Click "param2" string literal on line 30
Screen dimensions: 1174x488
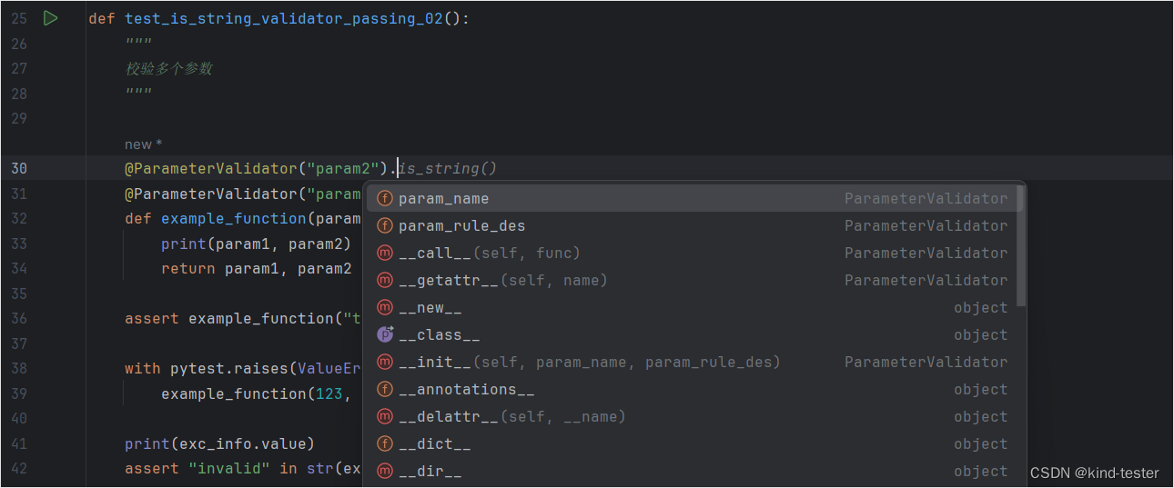(x=344, y=168)
